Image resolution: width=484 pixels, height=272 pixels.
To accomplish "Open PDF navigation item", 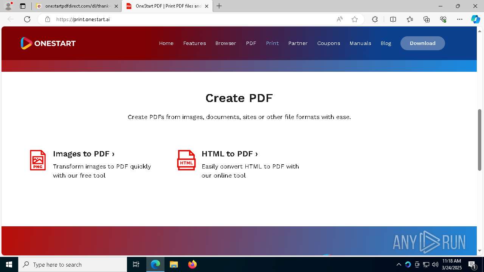I will (x=251, y=43).
